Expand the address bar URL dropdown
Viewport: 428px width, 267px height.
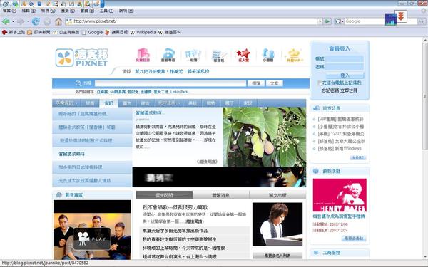click(320, 21)
